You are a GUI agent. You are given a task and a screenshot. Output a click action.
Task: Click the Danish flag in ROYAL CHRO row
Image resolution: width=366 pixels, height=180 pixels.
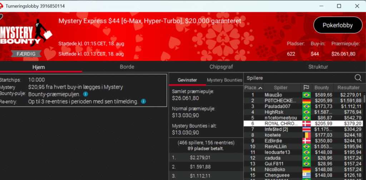(306, 124)
